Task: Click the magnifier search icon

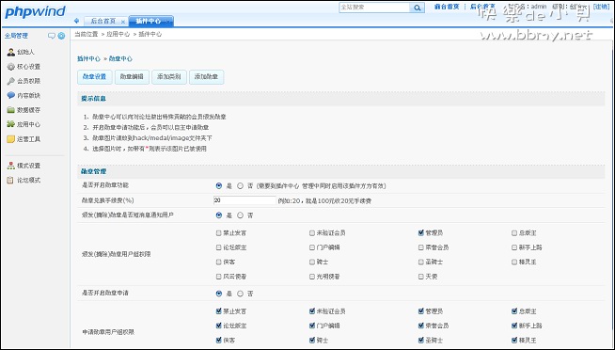Action: (x=417, y=8)
